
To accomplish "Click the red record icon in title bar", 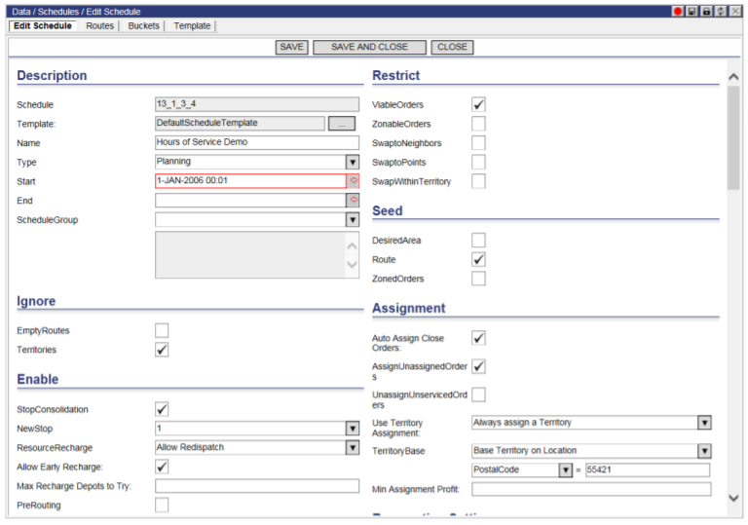I will [678, 11].
